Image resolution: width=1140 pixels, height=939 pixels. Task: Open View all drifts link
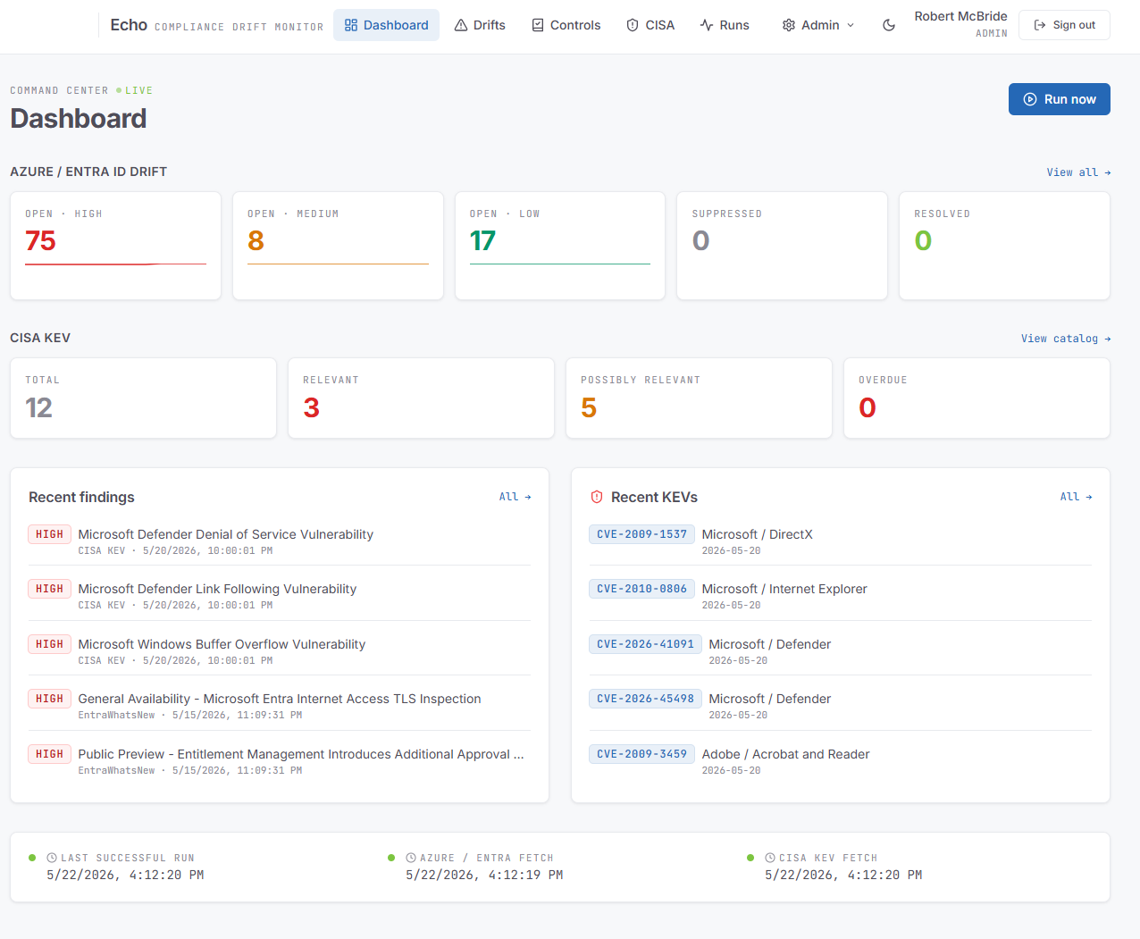[1078, 172]
